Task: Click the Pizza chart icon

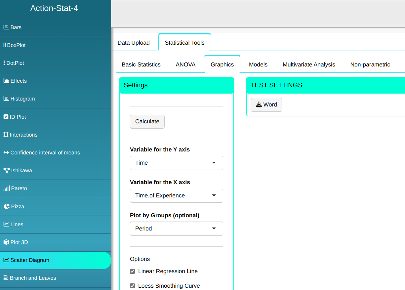Action: (x=6, y=207)
